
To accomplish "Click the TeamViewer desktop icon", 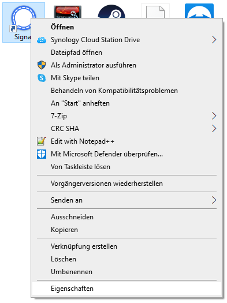I will pos(199,11).
